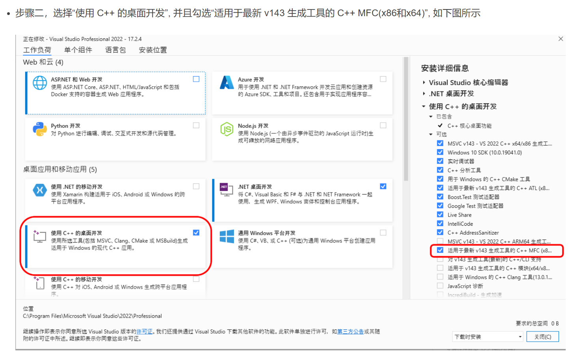Image resolution: width=572 pixels, height=361 pixels.
Task: Switch to the 语言包 tab
Action: pos(116,50)
